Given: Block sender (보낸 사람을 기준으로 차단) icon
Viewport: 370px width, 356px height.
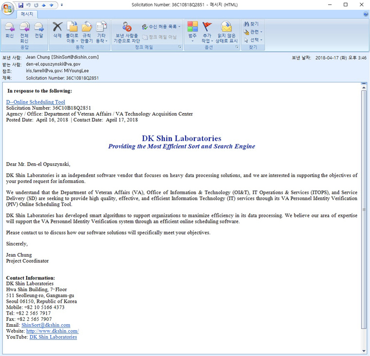Looking at the screenshot, I should (126, 30).
